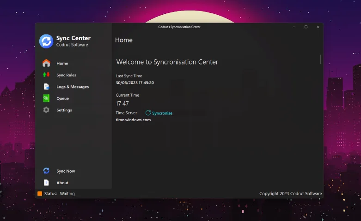
Task: Open the About text entry
Action: coord(62,183)
